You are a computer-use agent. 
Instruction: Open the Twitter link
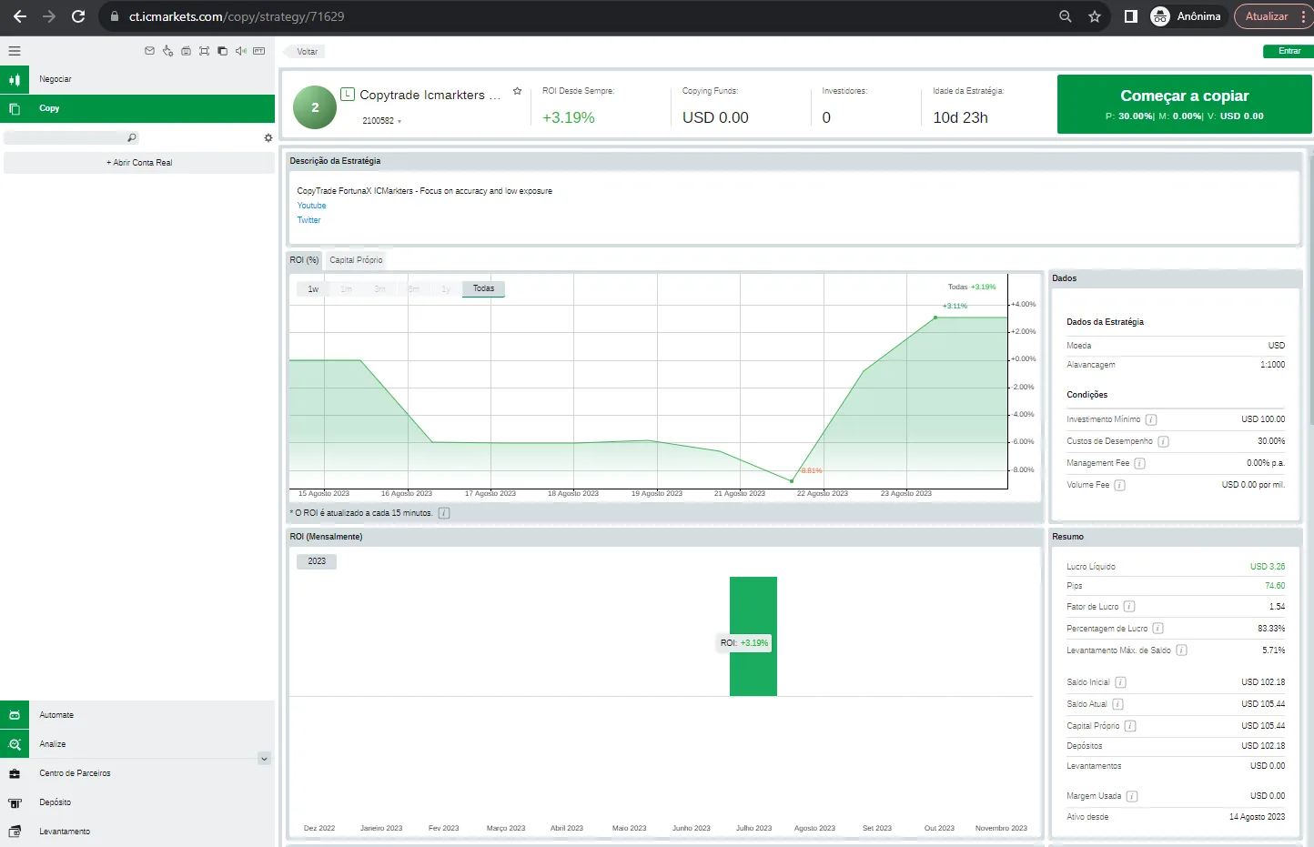click(x=308, y=220)
